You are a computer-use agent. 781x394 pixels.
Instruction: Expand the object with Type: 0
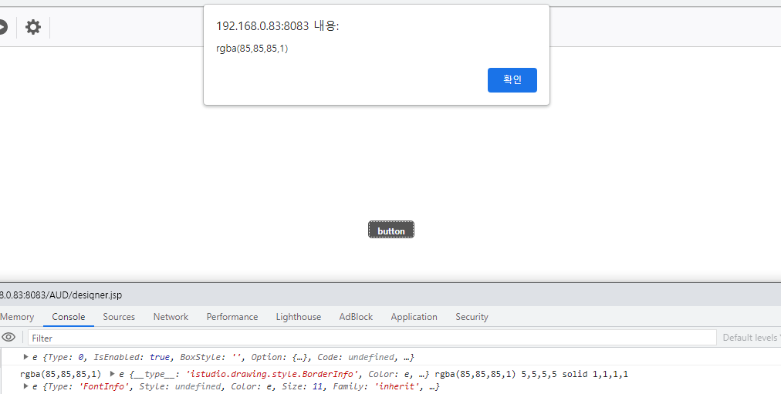click(25, 357)
